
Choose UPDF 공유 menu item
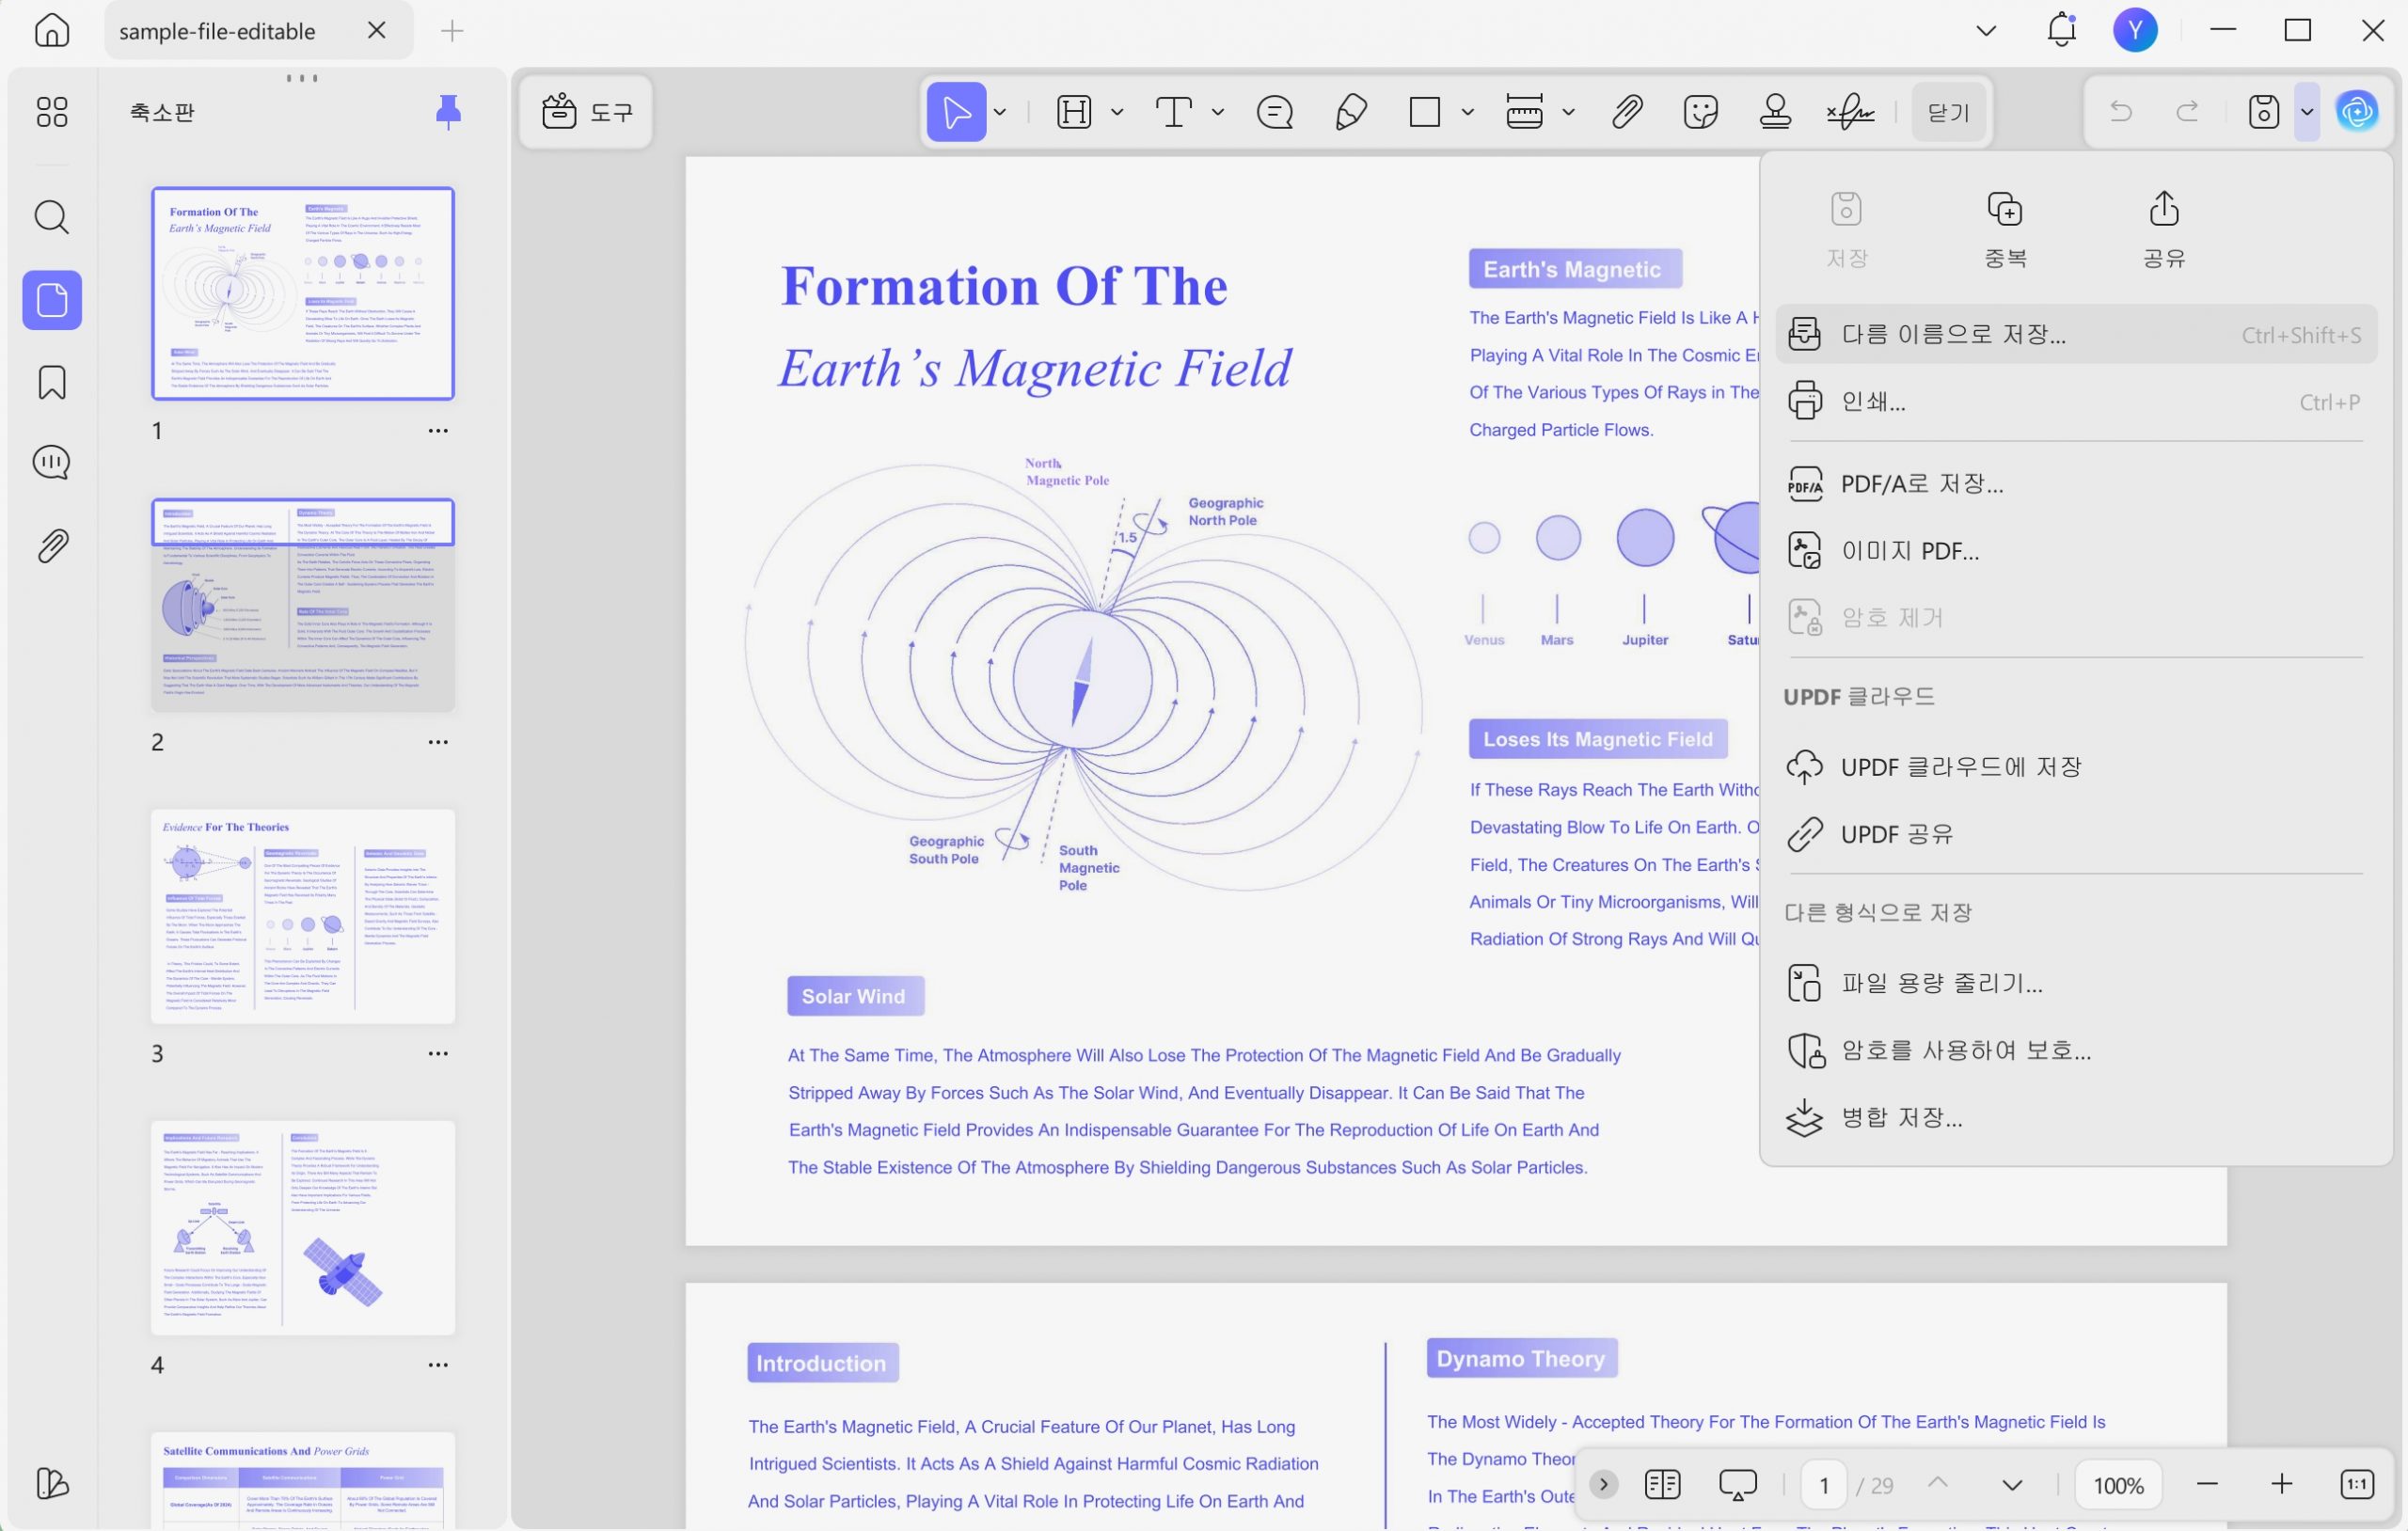[2076, 834]
